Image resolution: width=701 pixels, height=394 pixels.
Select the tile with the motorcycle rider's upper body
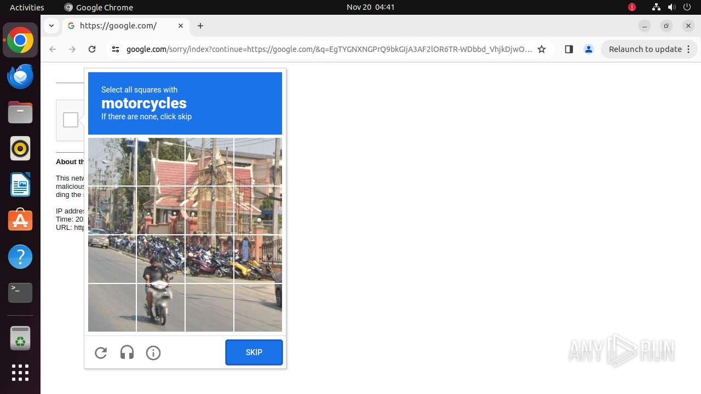160,259
